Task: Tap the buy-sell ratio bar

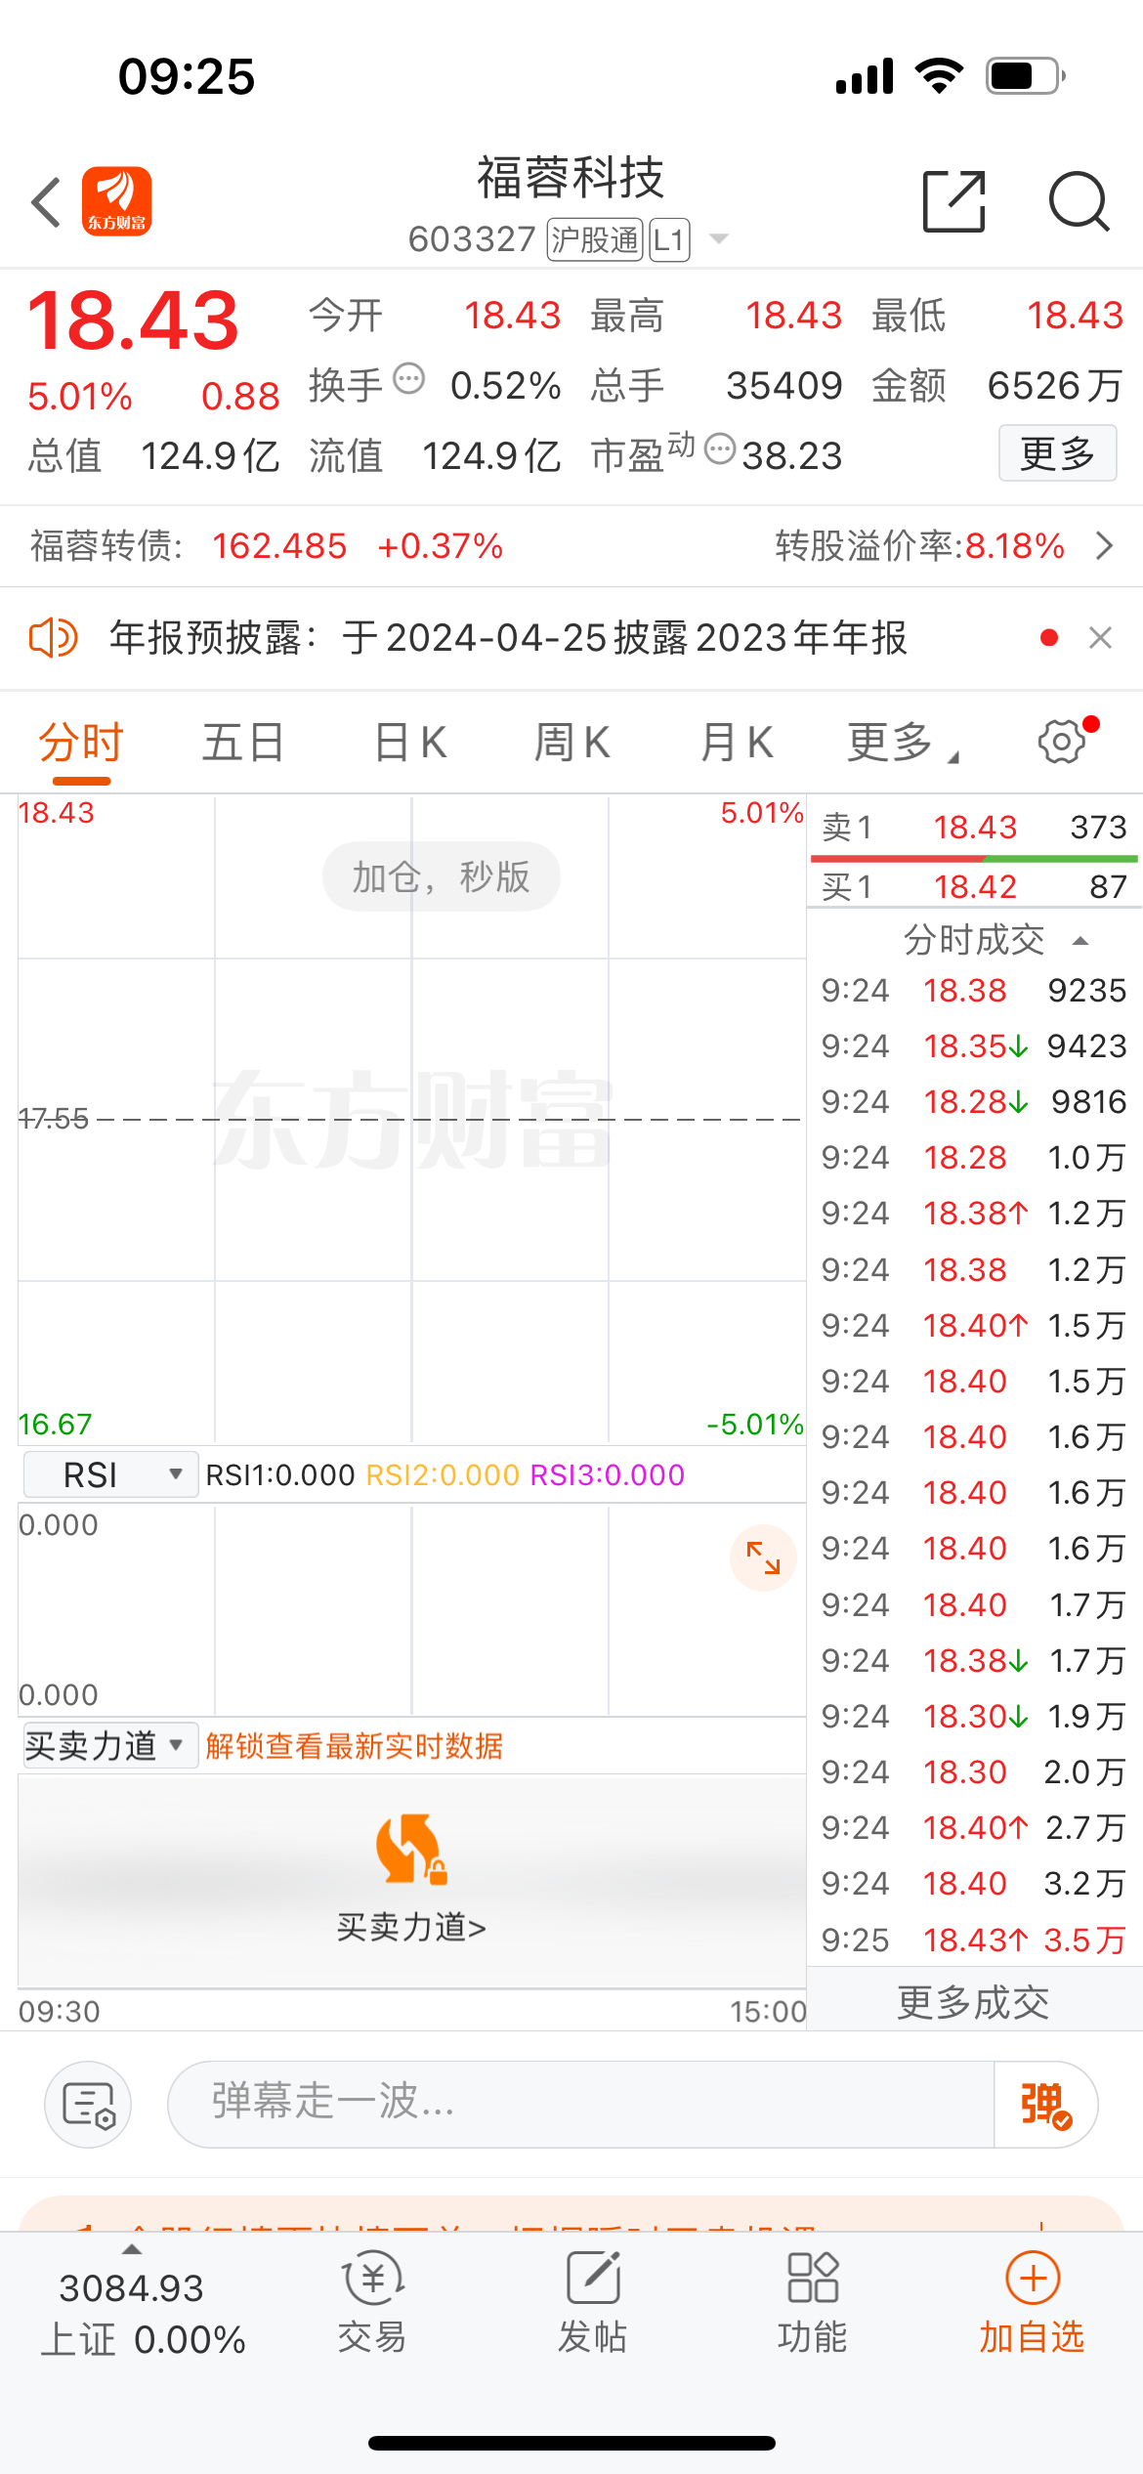Action: point(974,858)
